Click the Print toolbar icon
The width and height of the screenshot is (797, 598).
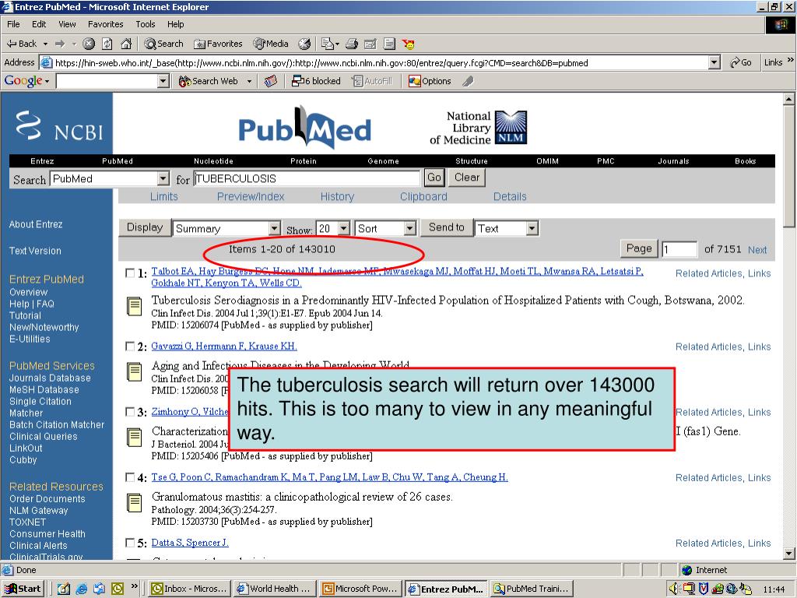pyautogui.click(x=352, y=44)
